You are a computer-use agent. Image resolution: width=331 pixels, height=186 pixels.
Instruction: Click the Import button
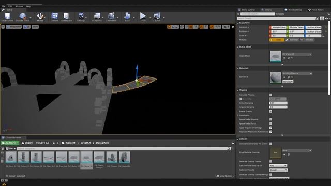(27, 143)
